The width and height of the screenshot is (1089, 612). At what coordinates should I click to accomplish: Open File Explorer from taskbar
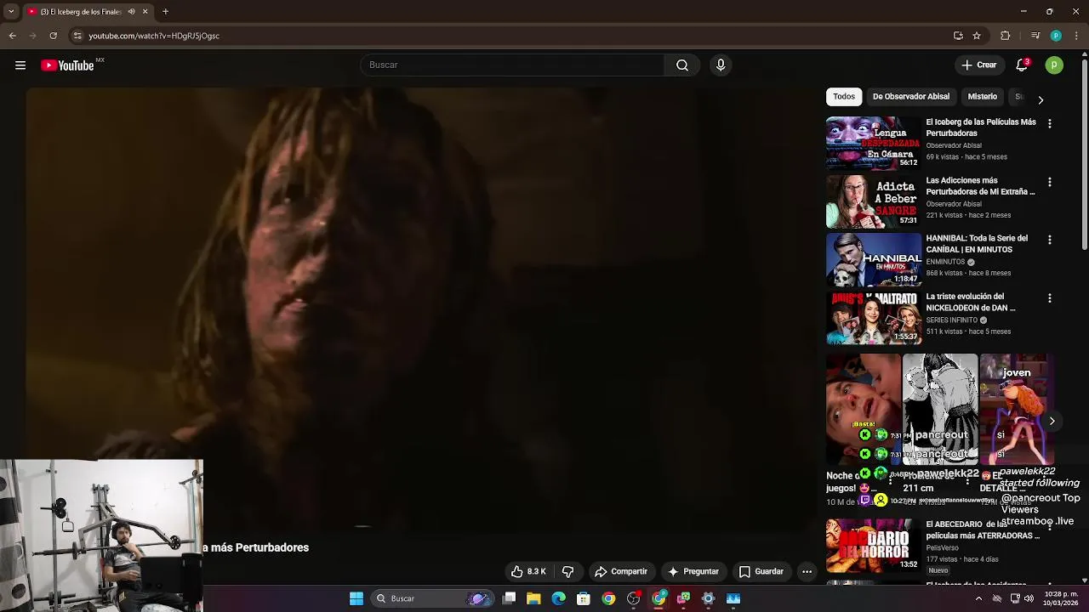533,598
